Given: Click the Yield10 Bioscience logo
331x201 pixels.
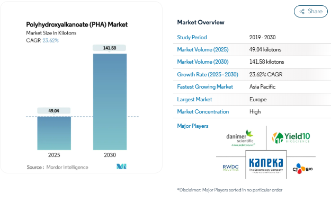Looking at the screenshot, I should click(291, 138).
